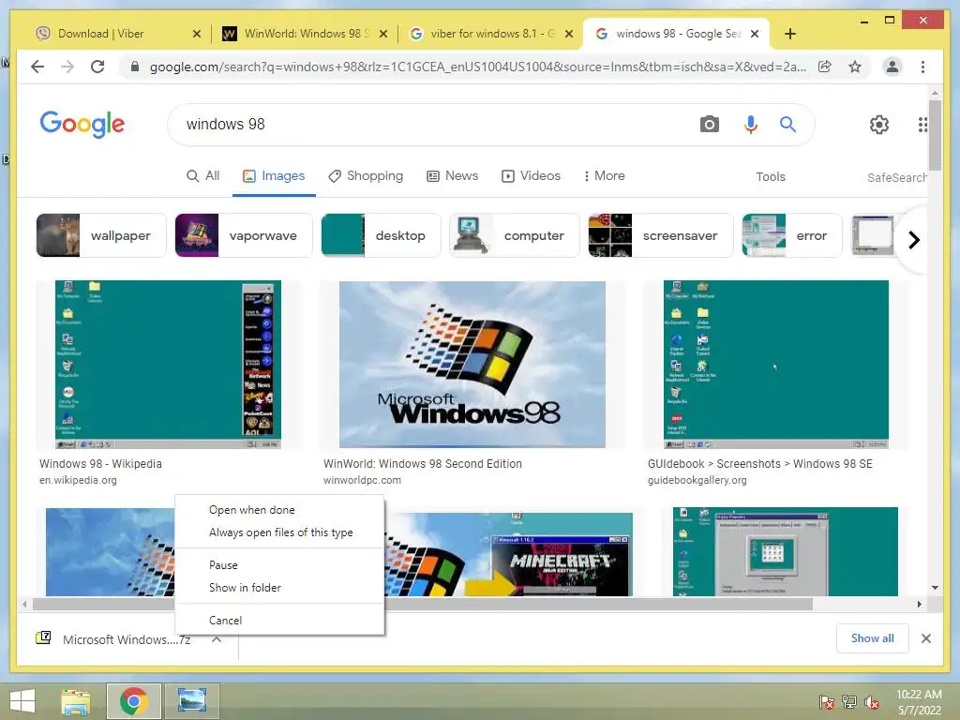Close the WinWorld tab
The image size is (960, 720).
click(x=383, y=34)
